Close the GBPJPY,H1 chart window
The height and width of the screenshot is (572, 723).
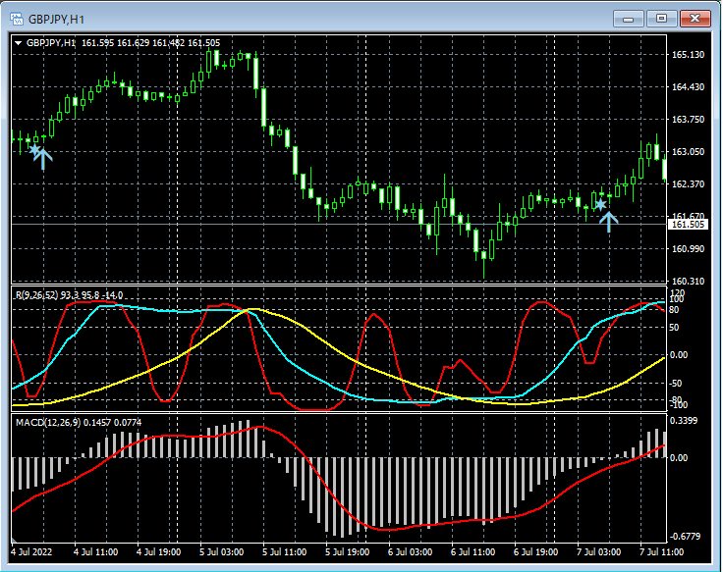[x=695, y=19]
